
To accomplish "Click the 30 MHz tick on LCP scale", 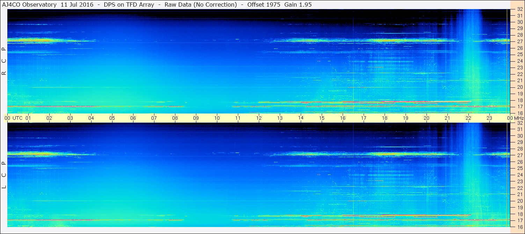I will [x=520, y=136].
